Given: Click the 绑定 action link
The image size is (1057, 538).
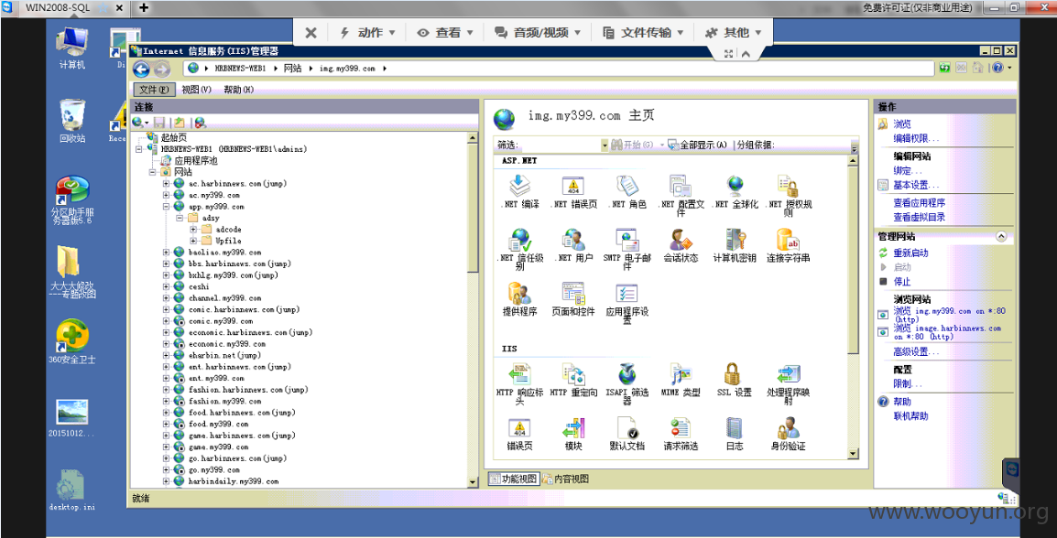Looking at the screenshot, I should (x=907, y=170).
